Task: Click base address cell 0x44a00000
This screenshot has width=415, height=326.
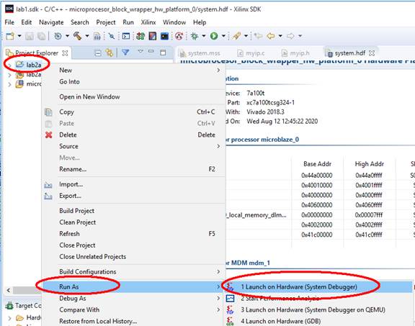Action: tap(317, 176)
